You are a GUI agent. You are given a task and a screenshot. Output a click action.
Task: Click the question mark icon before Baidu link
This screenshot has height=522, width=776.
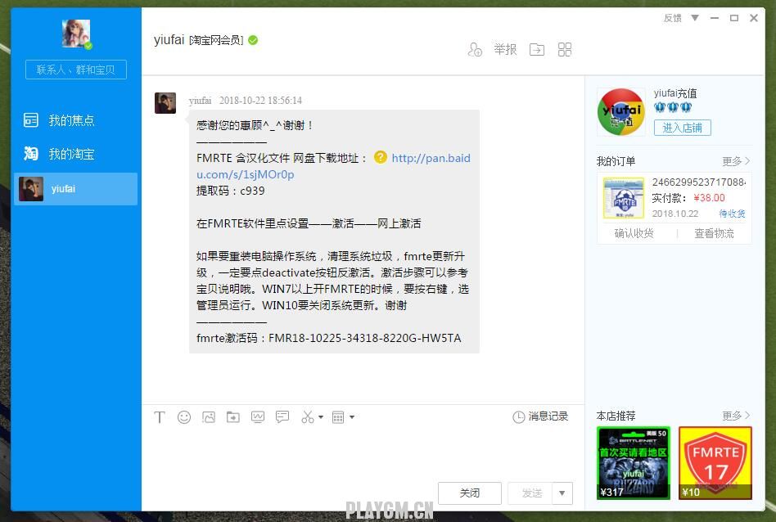(380, 157)
